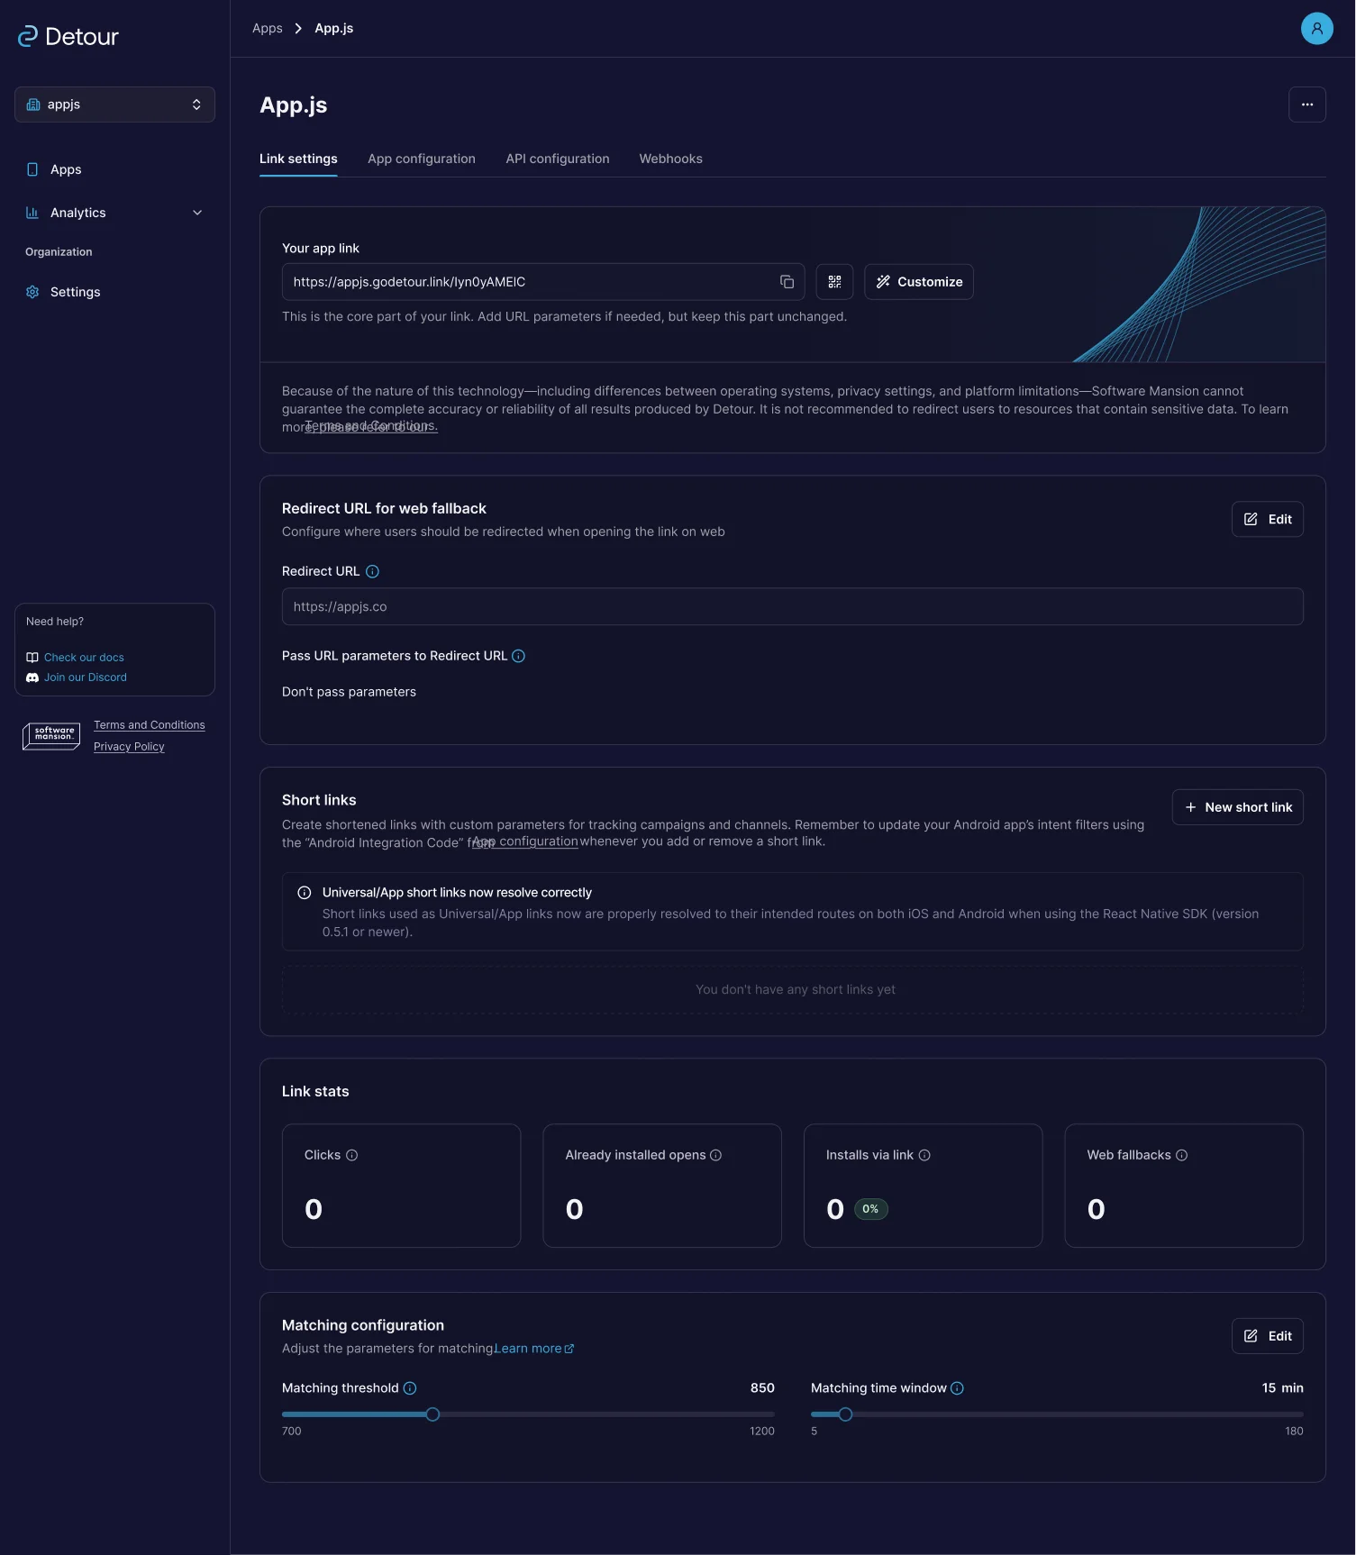
Task: Click the 0% installs badge
Action: (870, 1209)
